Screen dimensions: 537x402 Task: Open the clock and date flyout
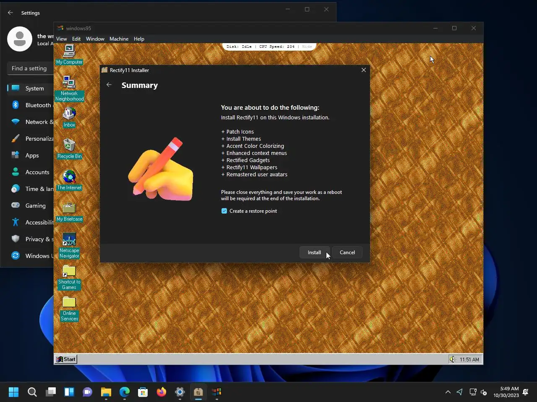pos(506,392)
